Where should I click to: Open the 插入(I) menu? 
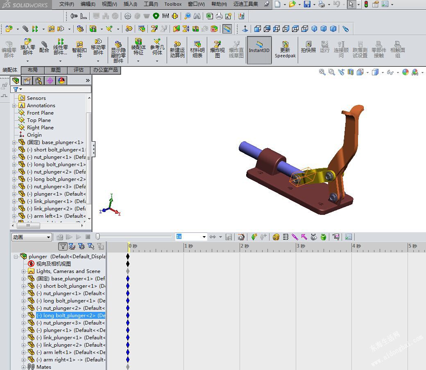click(130, 4)
